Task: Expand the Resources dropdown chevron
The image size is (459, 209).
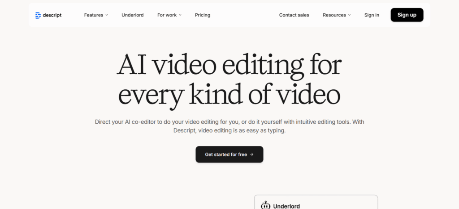Action: point(349,15)
